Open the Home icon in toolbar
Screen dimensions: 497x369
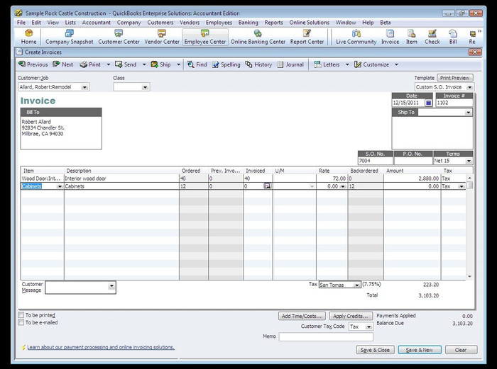click(29, 37)
